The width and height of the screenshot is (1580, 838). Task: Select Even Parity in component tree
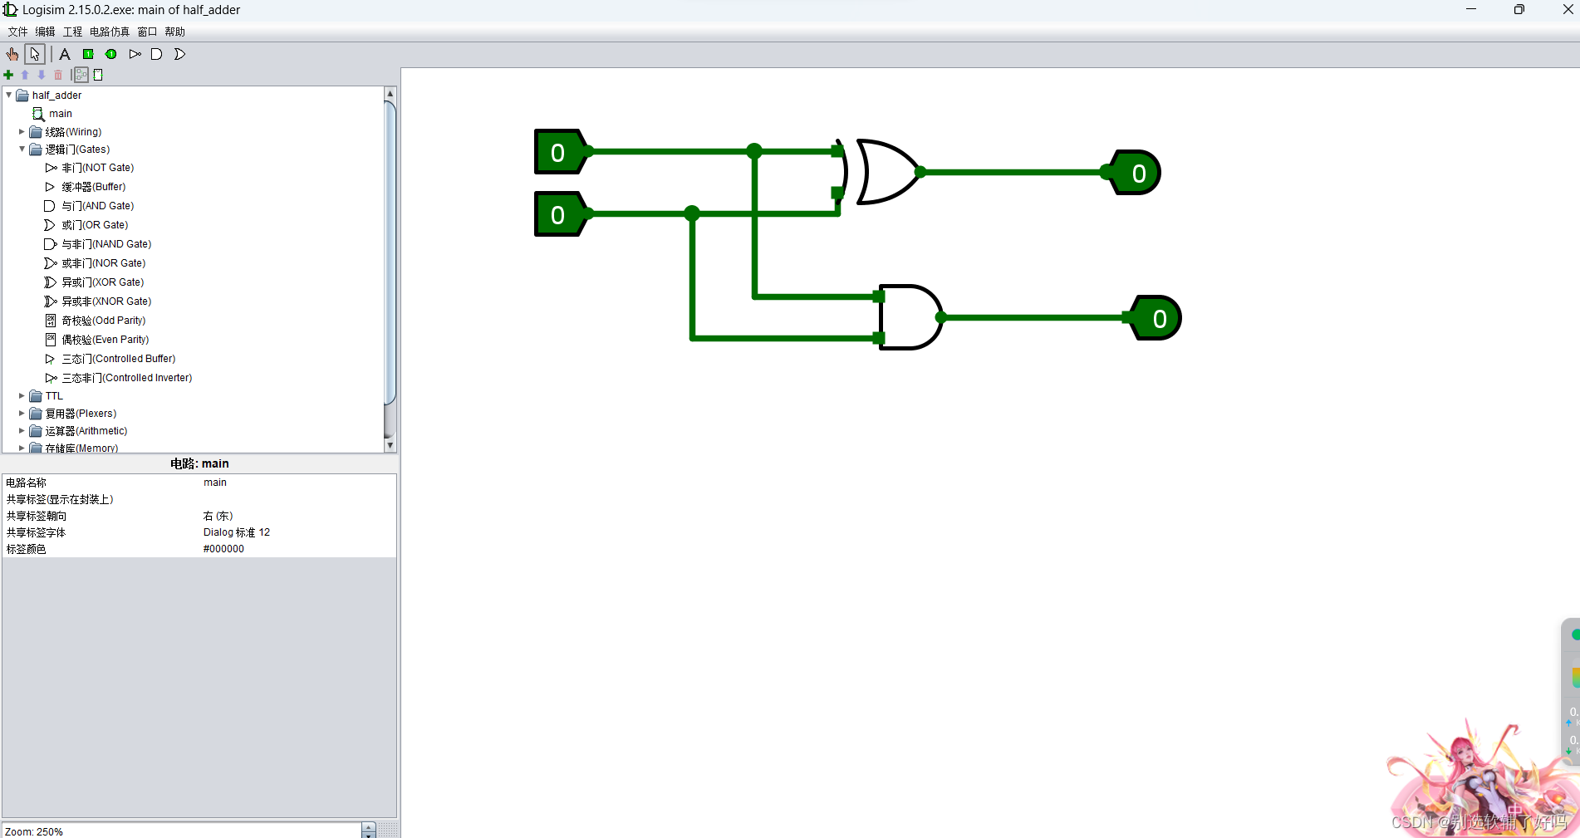pyautogui.click(x=105, y=340)
